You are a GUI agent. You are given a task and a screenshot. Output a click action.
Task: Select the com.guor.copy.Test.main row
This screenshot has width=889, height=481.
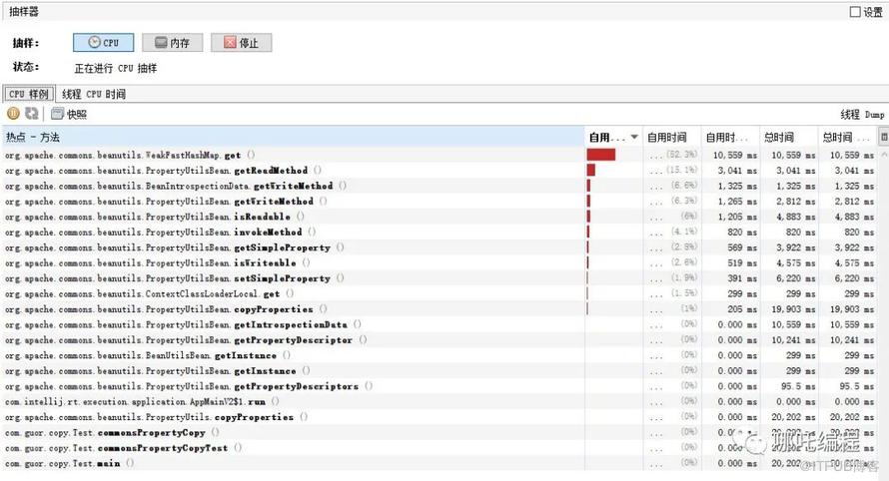pyautogui.click(x=441, y=463)
